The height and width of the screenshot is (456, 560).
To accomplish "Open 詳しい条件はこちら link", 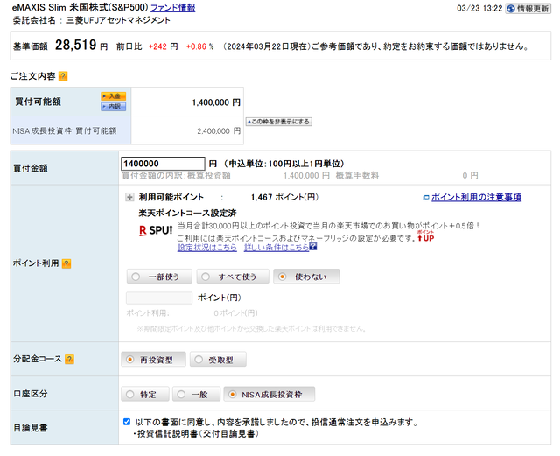I will click(276, 248).
